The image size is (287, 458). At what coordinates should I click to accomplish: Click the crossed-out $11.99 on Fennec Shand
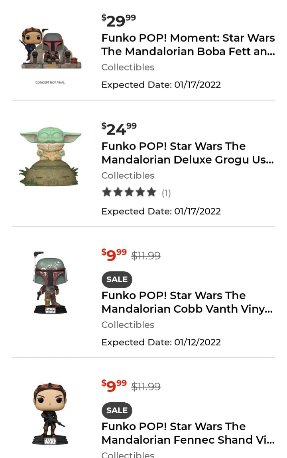pos(146,386)
